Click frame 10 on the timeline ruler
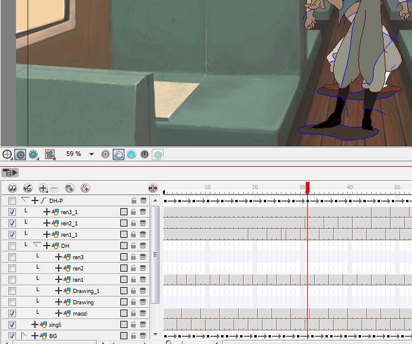 (x=207, y=187)
